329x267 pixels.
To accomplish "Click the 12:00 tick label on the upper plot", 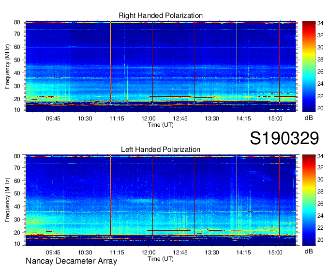I will click(x=149, y=119).
